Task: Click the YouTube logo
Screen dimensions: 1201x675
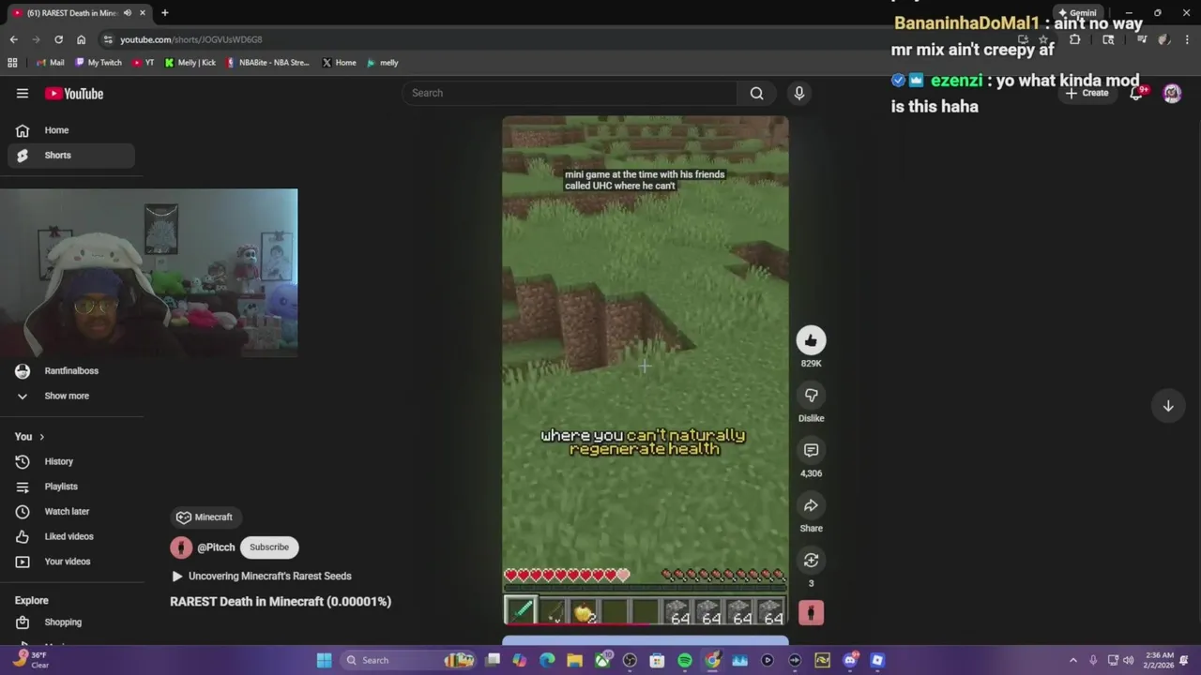Action: (74, 94)
